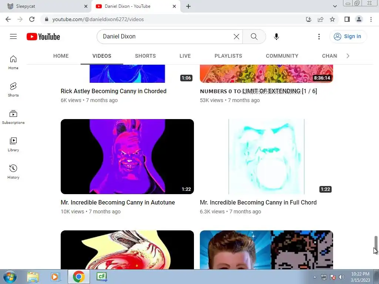Click the volume speaker tray icon
The height and width of the screenshot is (284, 379).
342,277
